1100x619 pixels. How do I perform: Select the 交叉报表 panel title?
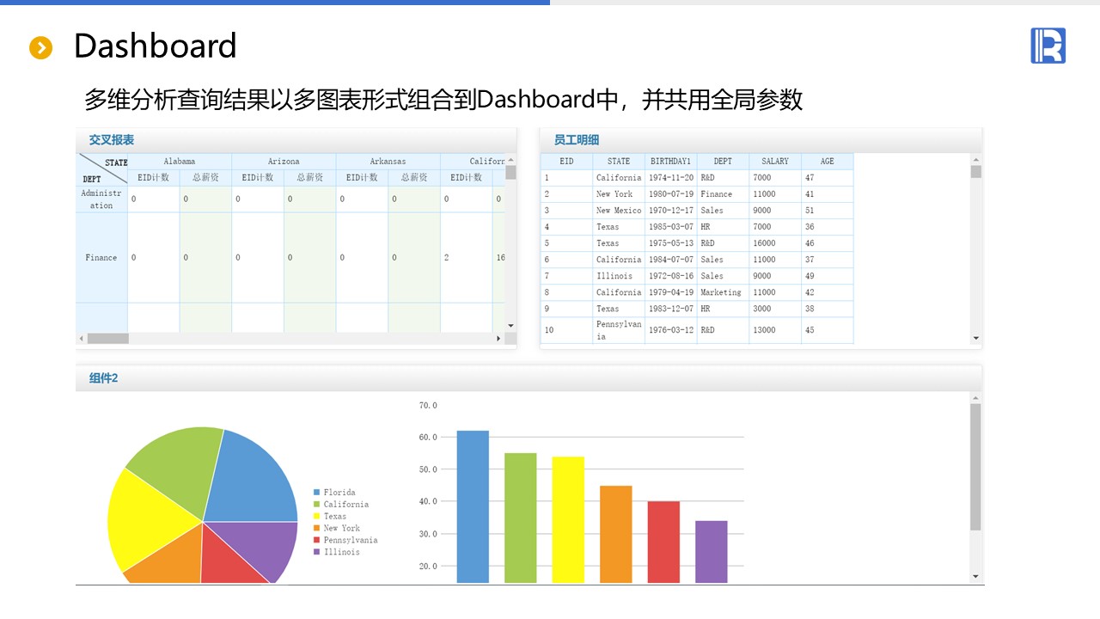pos(112,140)
